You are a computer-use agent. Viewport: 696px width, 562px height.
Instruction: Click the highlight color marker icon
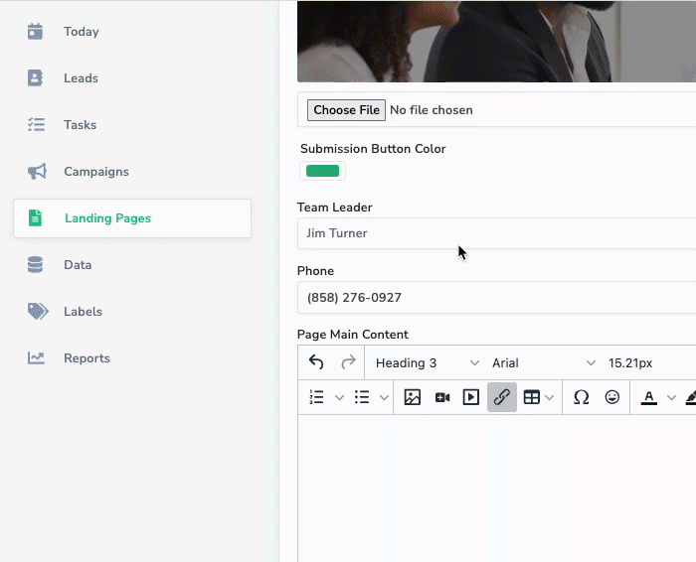click(691, 397)
